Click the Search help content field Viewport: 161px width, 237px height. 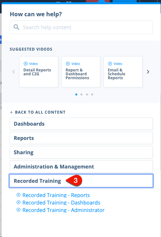tap(81, 27)
